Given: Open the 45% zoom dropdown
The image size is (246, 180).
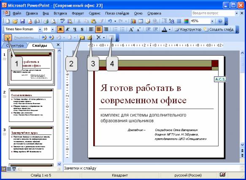Looking at the screenshot, I should click(x=212, y=21).
